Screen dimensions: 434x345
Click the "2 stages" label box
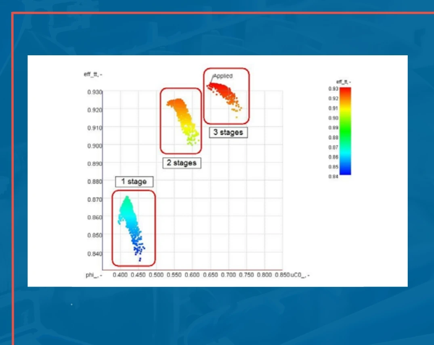tap(181, 163)
